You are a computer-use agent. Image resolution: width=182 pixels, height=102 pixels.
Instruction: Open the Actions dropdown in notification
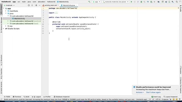pyautogui.click(x=140, y=92)
